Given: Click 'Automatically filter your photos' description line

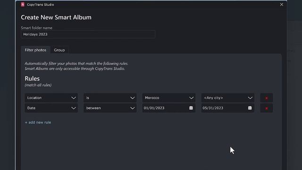Looking at the screenshot, I should (76, 63).
